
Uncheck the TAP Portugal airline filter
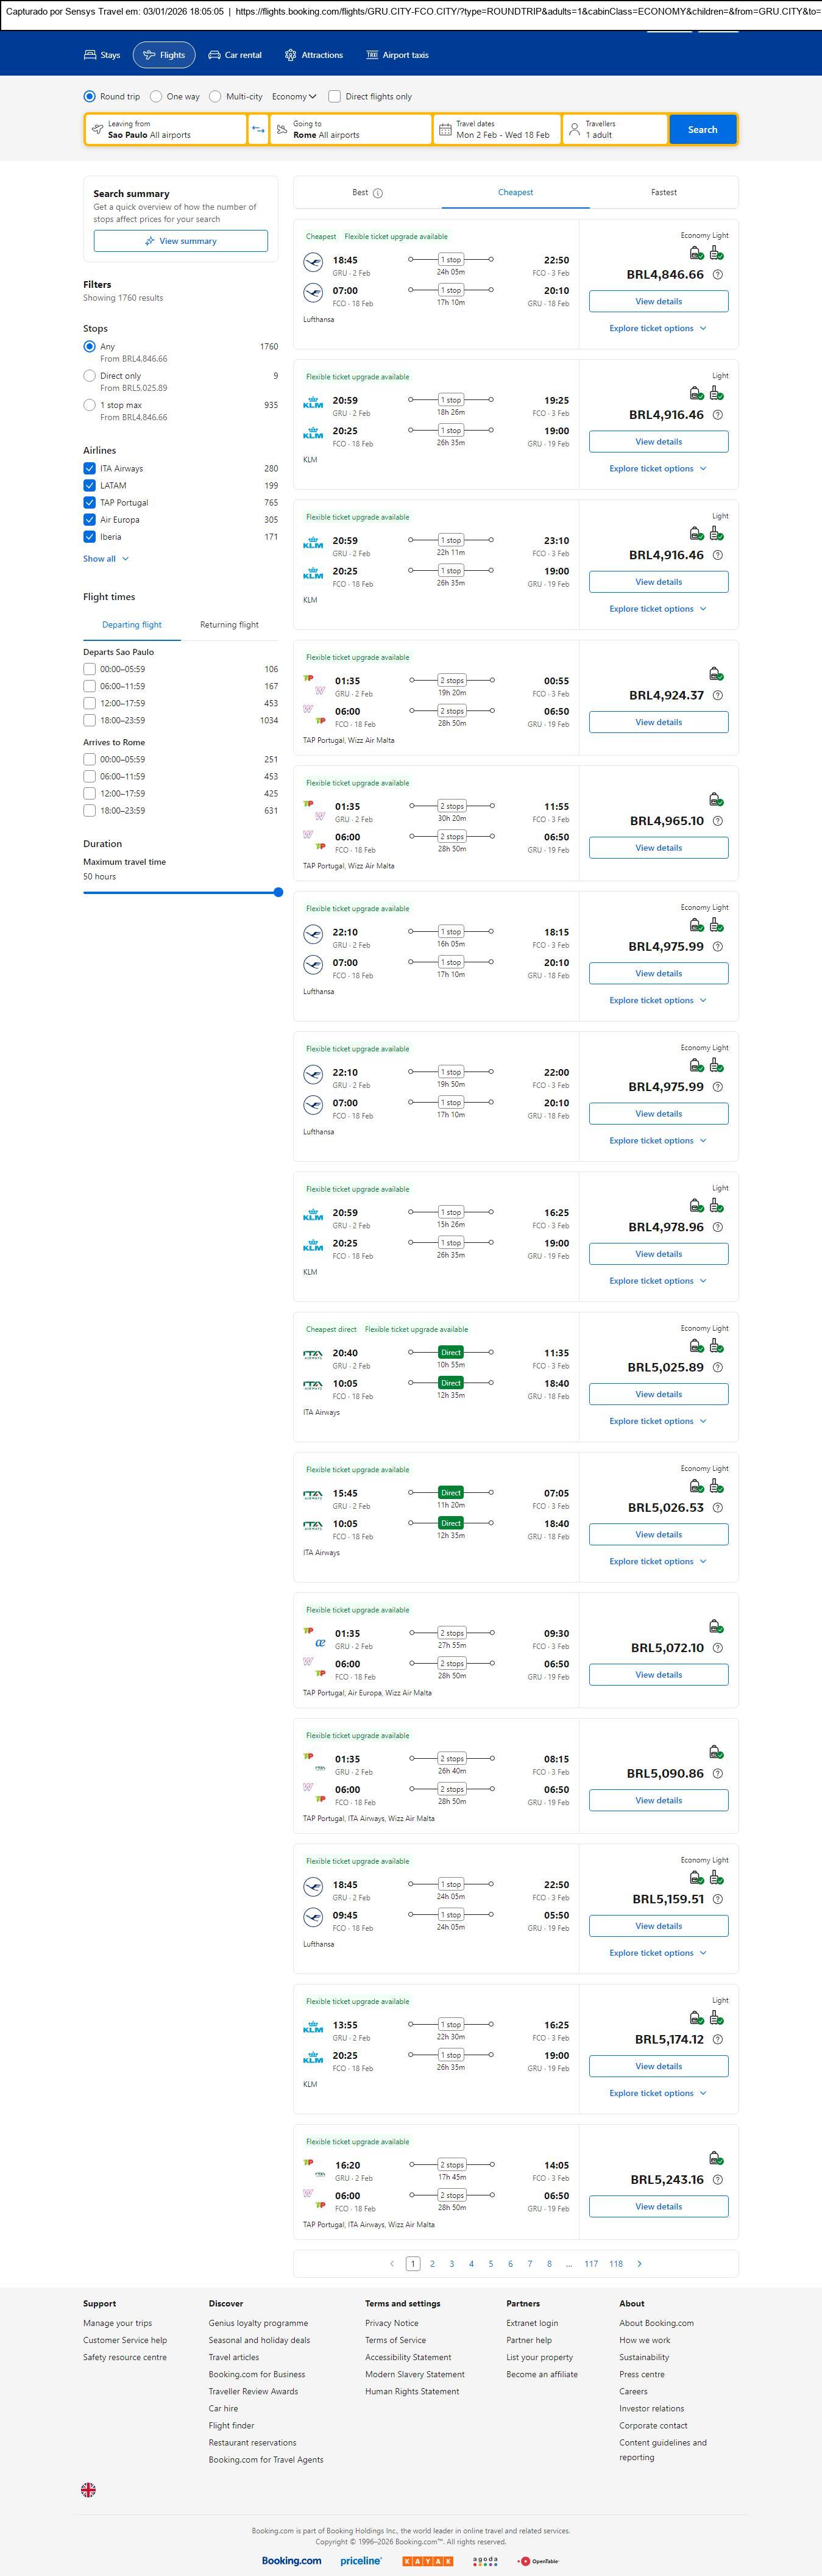(90, 503)
